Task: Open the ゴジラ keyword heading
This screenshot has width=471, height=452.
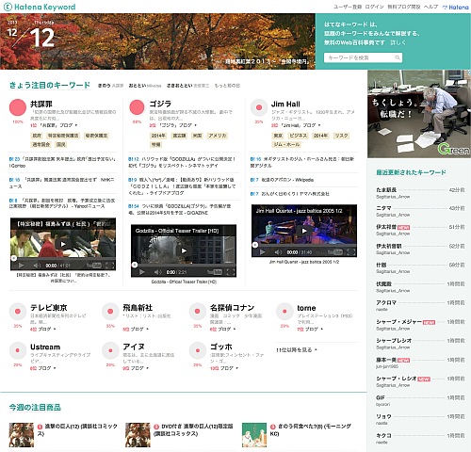Action: 160,104
